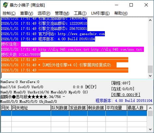Viewport: 154px width, 133px height.
Task: Click the 剩余数据 column header
Action: 96,108
